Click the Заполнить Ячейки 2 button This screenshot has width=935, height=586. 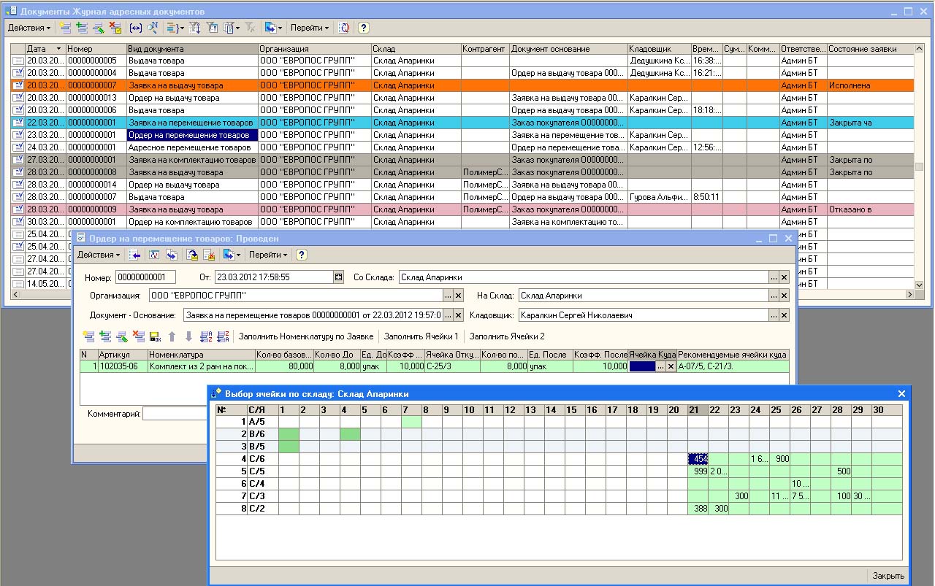(x=507, y=336)
